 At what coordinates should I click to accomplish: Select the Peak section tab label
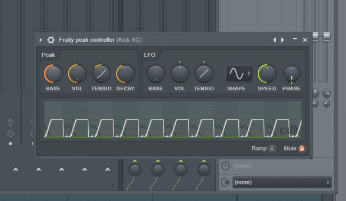point(48,55)
